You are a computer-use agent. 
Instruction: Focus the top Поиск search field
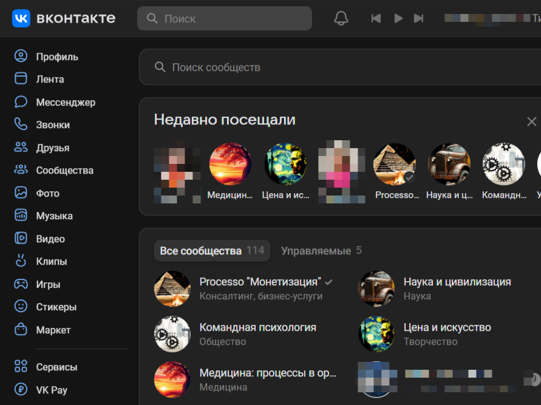tap(225, 18)
